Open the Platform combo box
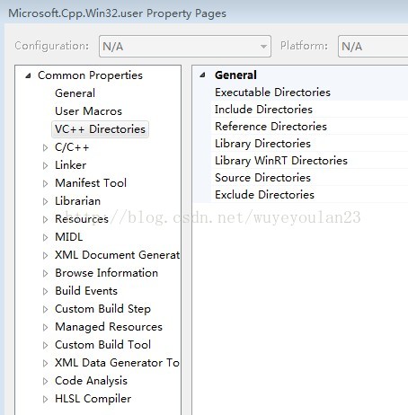408x415 pixels. tap(373, 47)
